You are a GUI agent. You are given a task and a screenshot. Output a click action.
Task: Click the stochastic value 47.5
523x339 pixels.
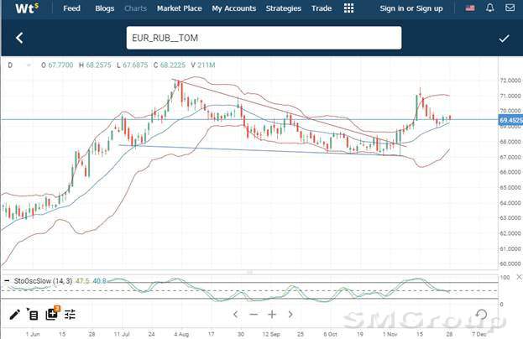click(82, 281)
